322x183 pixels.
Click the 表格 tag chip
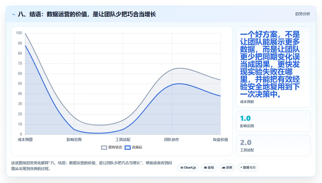[x=209, y=167]
